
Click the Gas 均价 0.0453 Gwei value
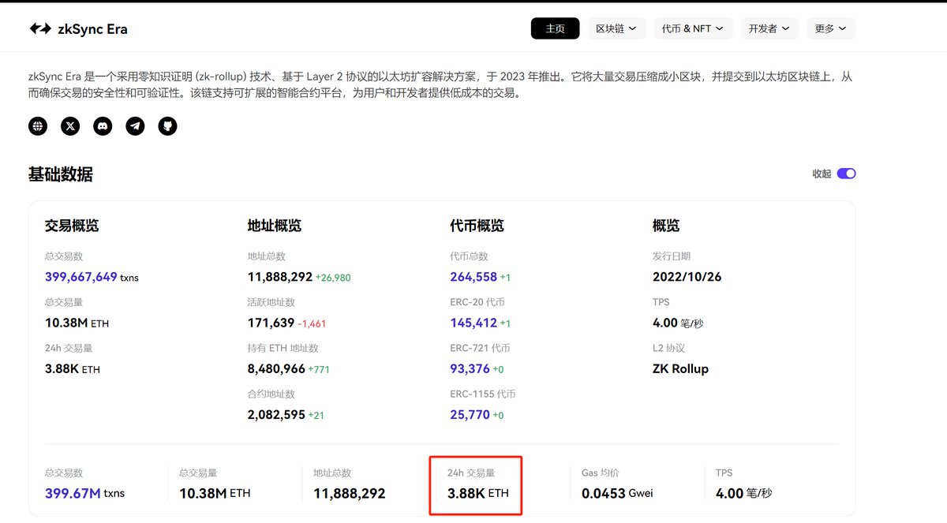pos(617,493)
